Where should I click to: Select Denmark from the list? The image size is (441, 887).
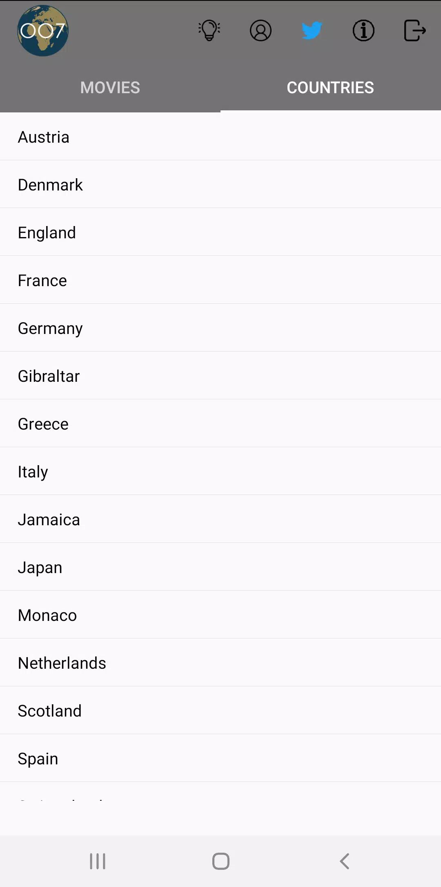coord(220,184)
